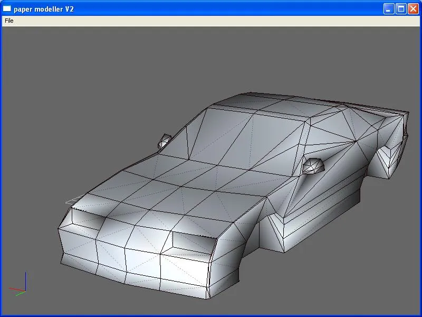Open the File menu
Image resolution: width=422 pixels, height=317 pixels.
tap(9, 21)
